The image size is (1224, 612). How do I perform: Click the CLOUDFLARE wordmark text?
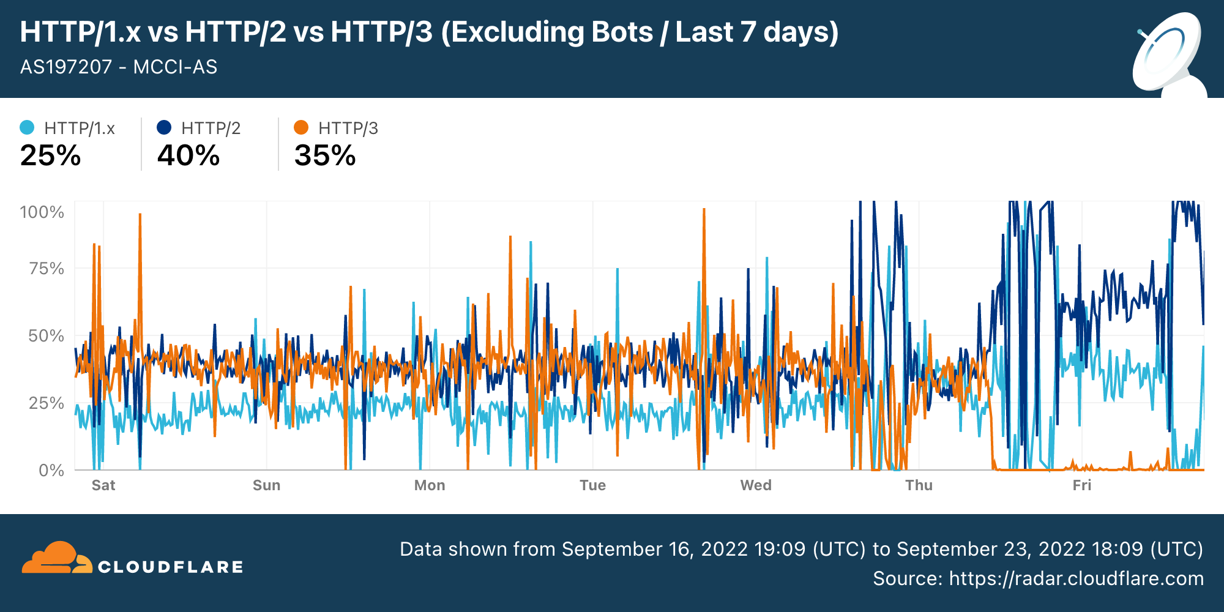(x=171, y=567)
